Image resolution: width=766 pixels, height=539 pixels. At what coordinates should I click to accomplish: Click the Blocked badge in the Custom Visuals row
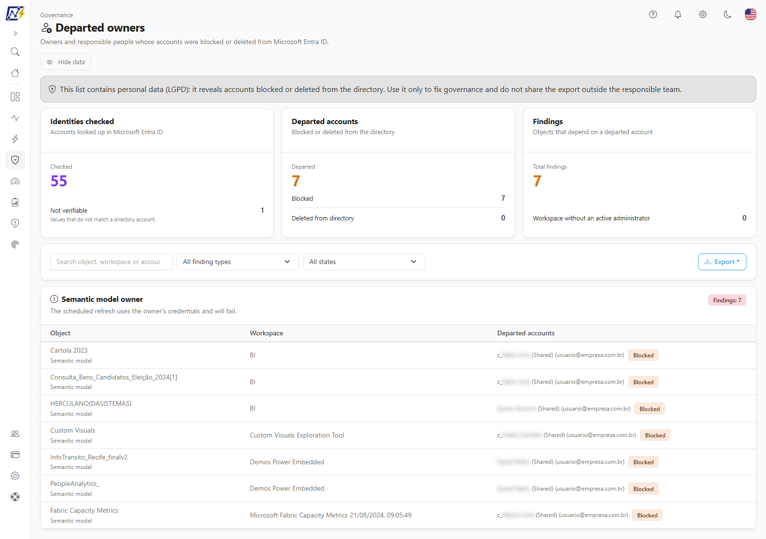tap(655, 436)
